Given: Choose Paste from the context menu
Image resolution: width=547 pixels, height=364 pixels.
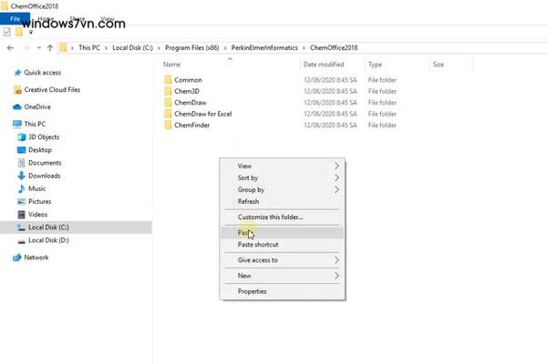Looking at the screenshot, I should (244, 232).
